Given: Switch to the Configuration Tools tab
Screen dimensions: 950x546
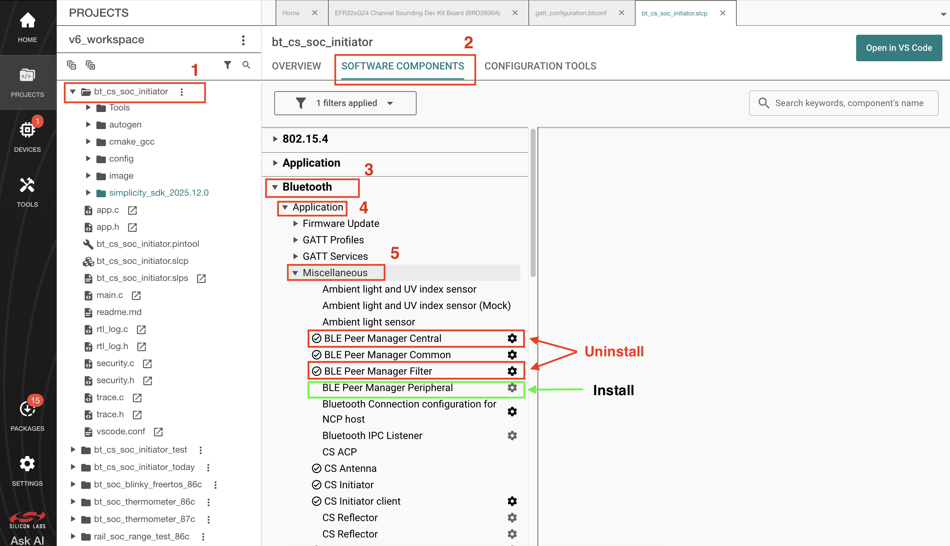Looking at the screenshot, I should point(540,66).
